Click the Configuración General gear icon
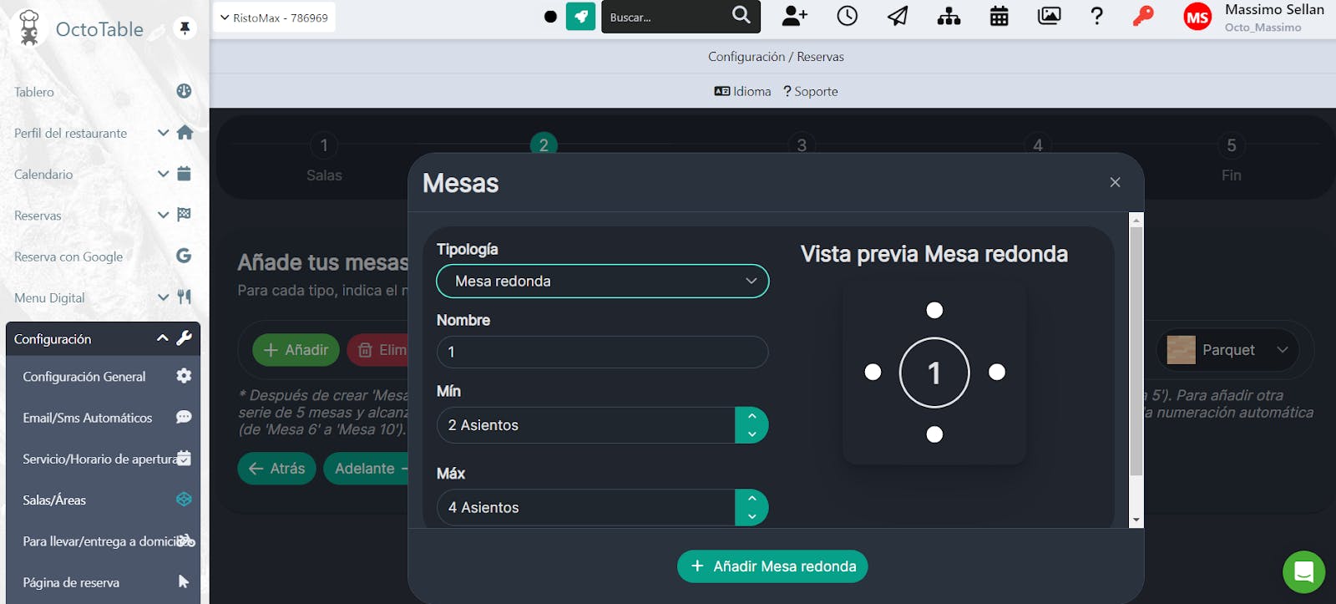Viewport: 1336px width, 604px height. pyautogui.click(x=184, y=376)
